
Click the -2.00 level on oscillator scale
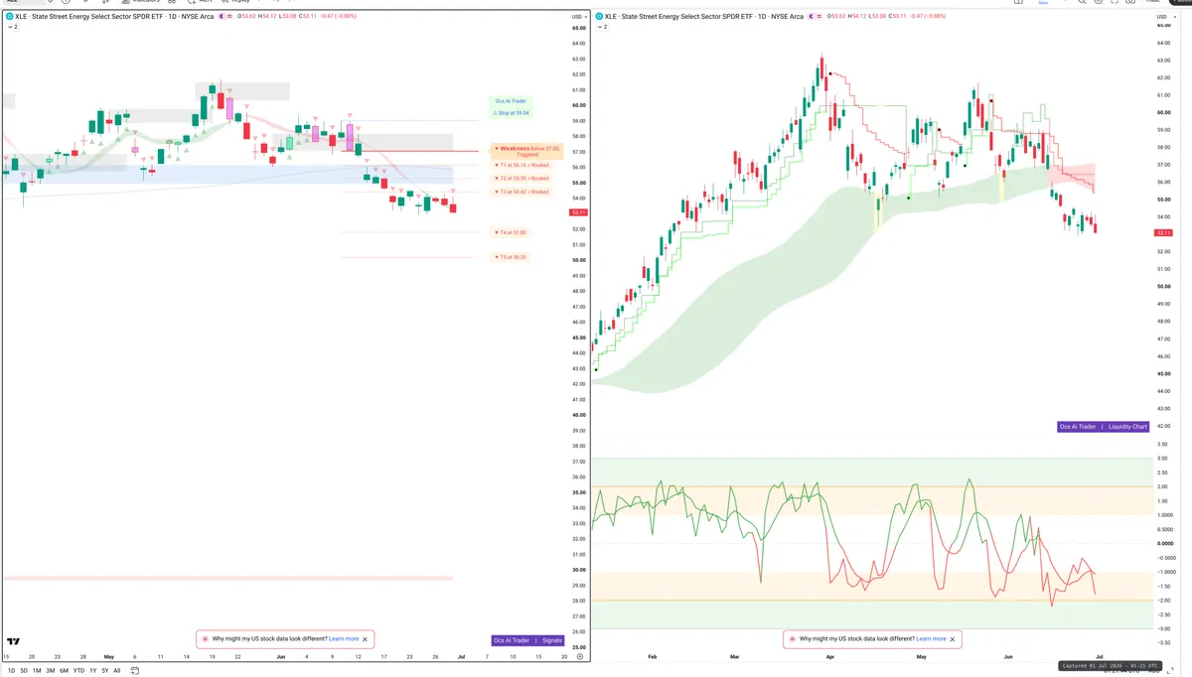coord(1164,601)
